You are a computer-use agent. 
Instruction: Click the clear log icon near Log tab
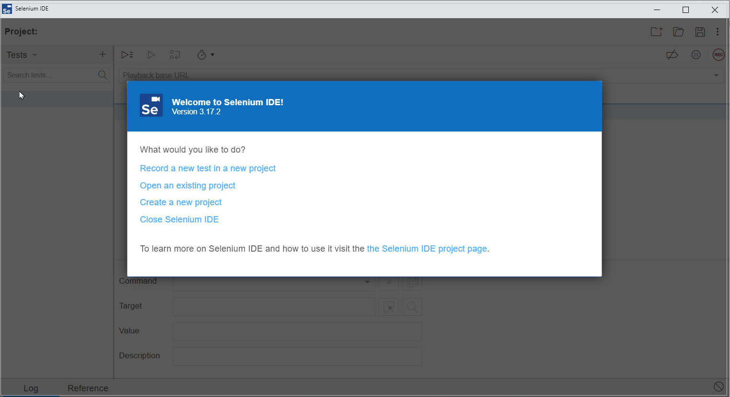[x=718, y=386]
